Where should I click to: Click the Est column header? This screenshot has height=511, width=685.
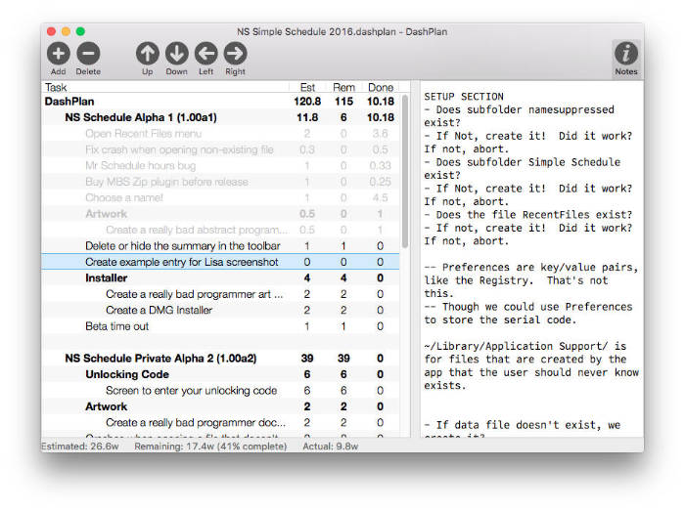(307, 87)
